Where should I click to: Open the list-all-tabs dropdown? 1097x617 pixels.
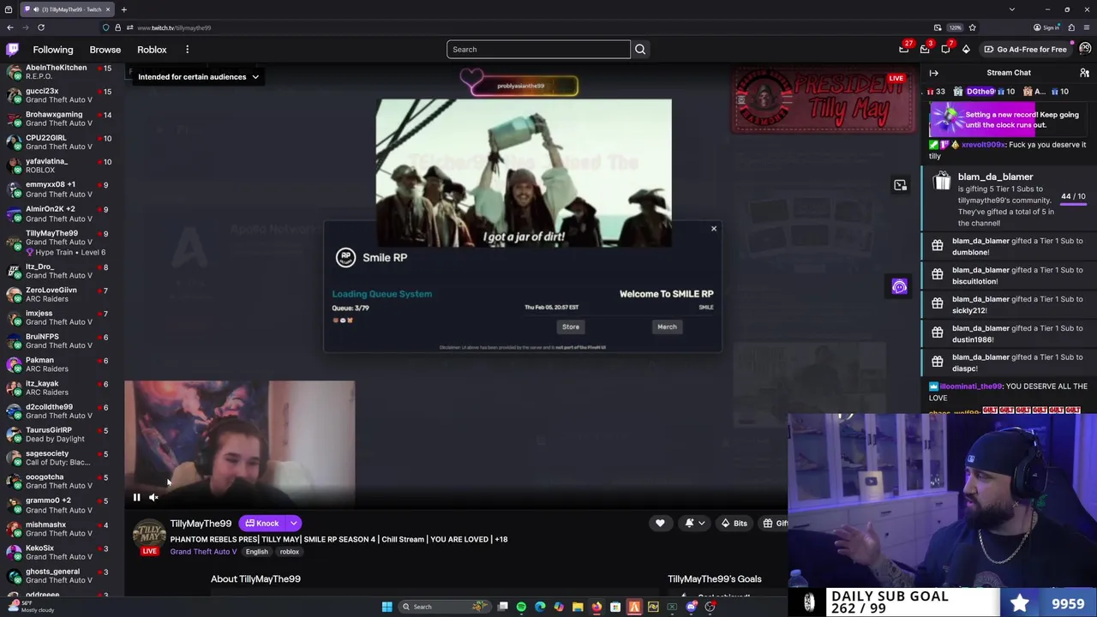1012,9
